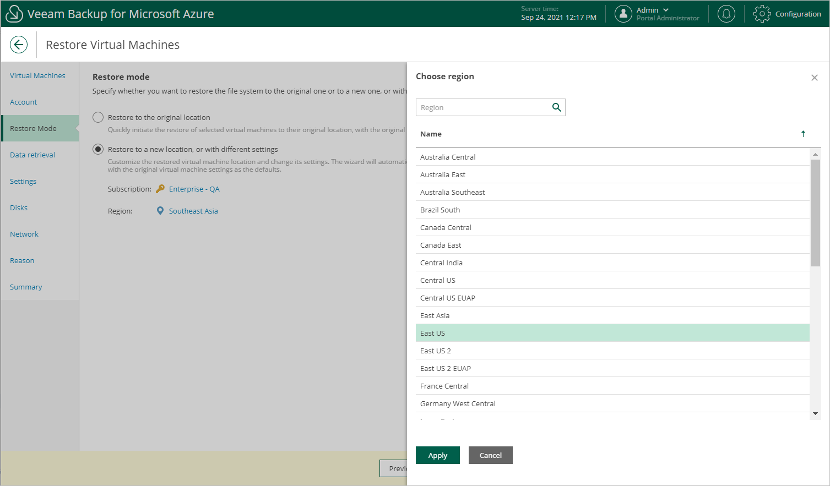Open the Configuration gear icon
The width and height of the screenshot is (830, 486).
tap(762, 14)
